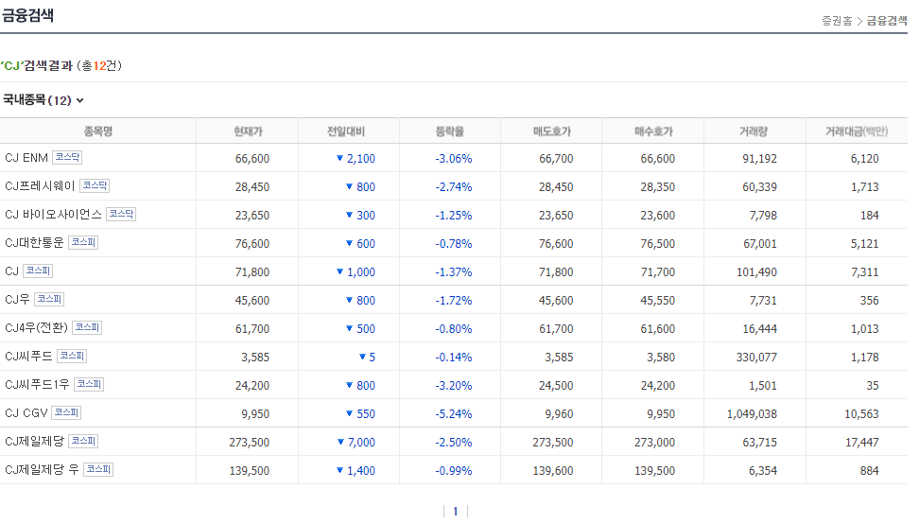Screen dimensions: 919x524
Task: Go to page 1 in pagination
Action: [456, 511]
